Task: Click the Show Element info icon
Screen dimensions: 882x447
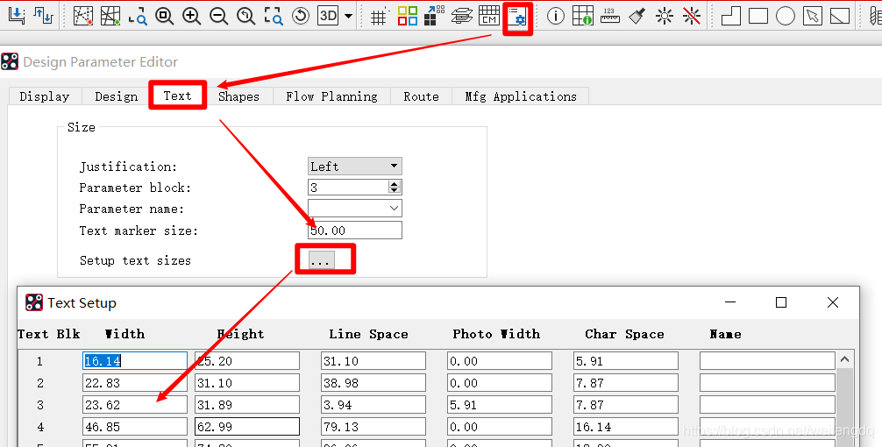Action: (556, 16)
